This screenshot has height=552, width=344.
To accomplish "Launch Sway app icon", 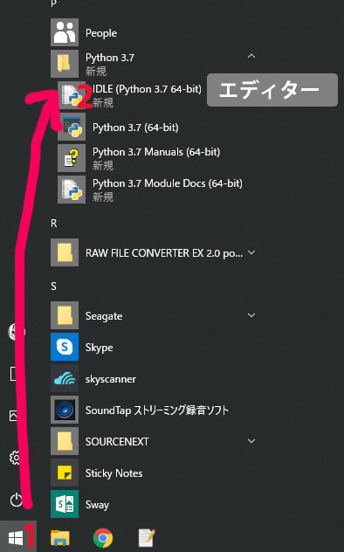I will point(65,504).
